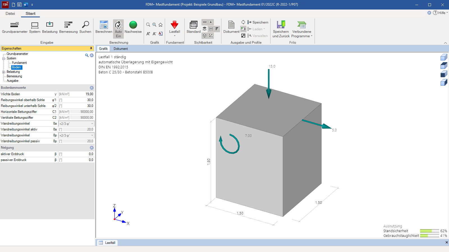Collapse the ribbon with the chevron
This screenshot has height=252, width=449.
(x=445, y=43)
